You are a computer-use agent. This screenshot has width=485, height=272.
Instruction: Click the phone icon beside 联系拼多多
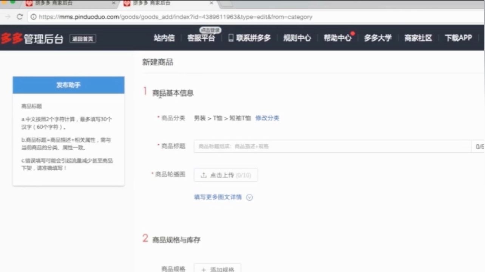tap(231, 38)
